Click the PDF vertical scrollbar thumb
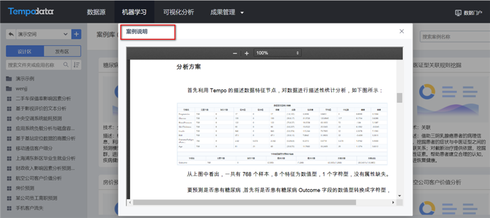 [399, 97]
